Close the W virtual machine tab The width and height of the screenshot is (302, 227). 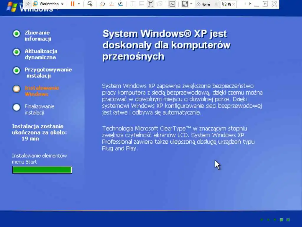click(234, 4)
